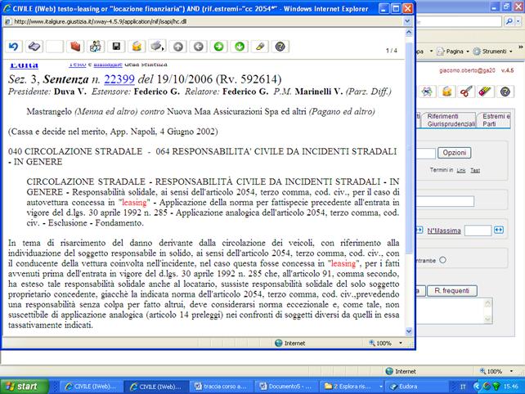The height and width of the screenshot is (394, 525).
Task: Click the two-people icon in document toolbar
Action: (x=96, y=47)
